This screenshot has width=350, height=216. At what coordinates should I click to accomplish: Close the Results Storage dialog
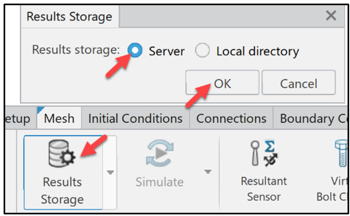[x=331, y=16]
